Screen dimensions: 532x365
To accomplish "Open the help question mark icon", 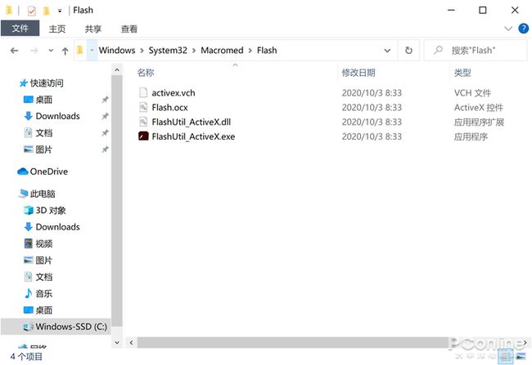I will click(523, 29).
